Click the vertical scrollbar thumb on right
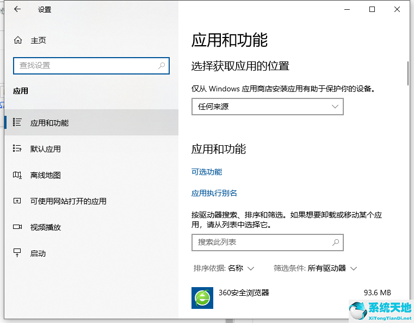This screenshot has height=323, width=414. pos(408,73)
